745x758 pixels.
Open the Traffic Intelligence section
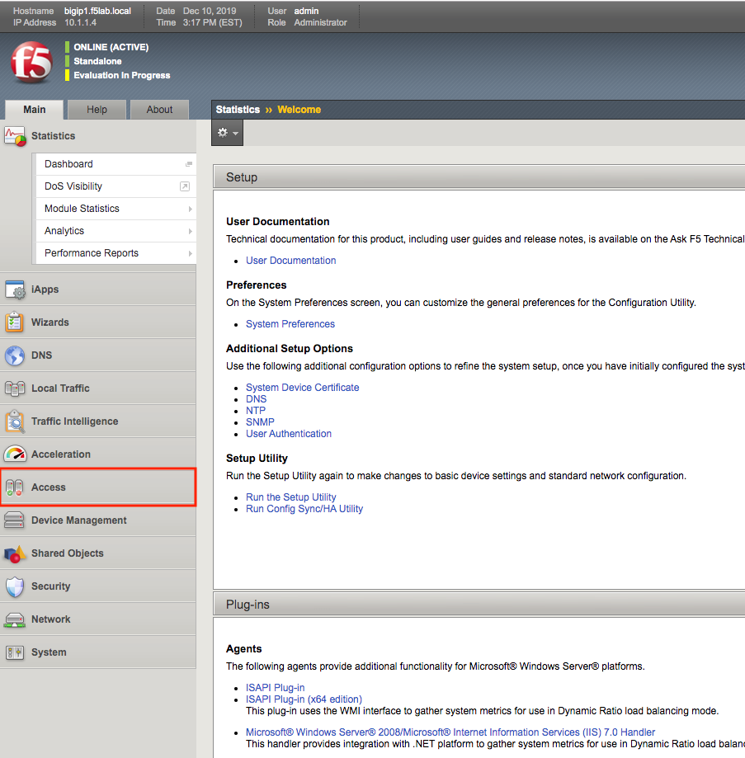click(98, 421)
